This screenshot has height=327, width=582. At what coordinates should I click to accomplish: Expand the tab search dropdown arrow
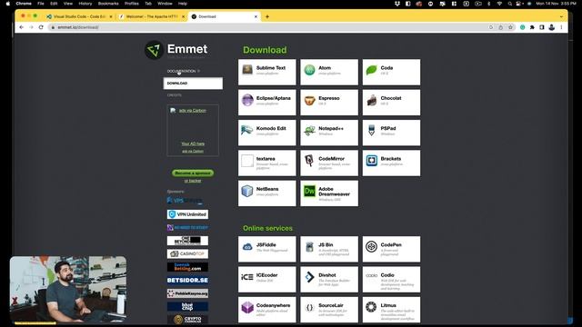[561, 16]
